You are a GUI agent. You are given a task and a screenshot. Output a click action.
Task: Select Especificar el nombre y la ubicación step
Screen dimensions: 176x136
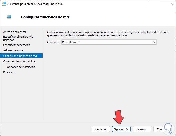click(18, 38)
